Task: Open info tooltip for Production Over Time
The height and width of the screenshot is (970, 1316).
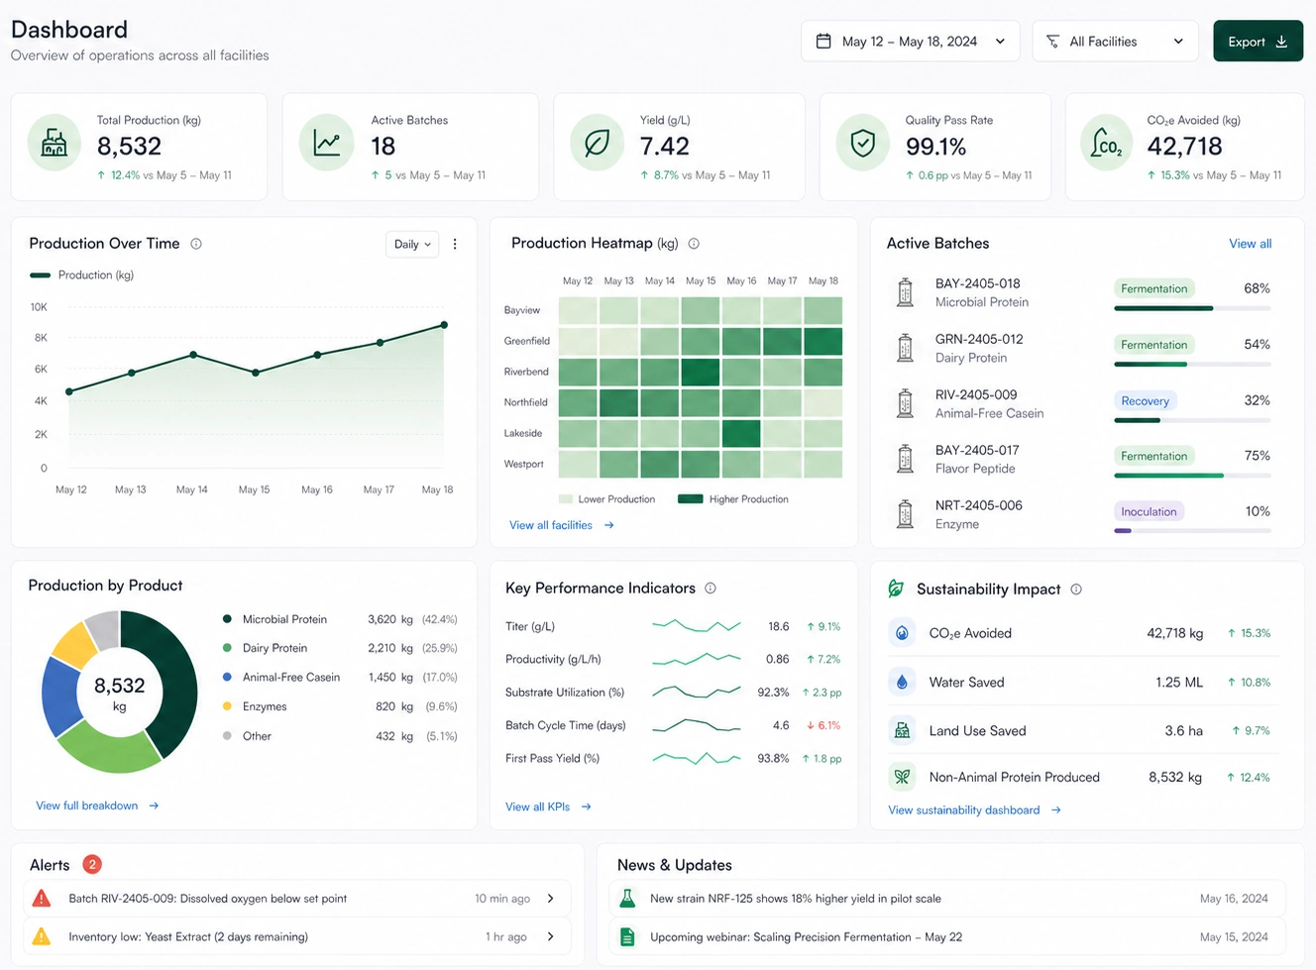Action: point(196,244)
